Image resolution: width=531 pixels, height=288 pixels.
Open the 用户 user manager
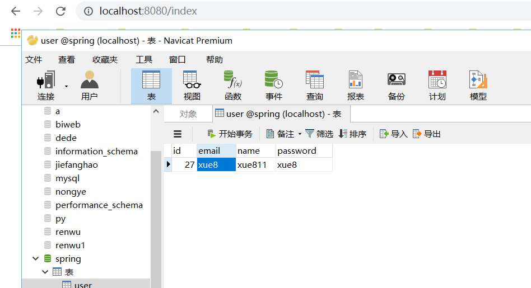tap(90, 86)
